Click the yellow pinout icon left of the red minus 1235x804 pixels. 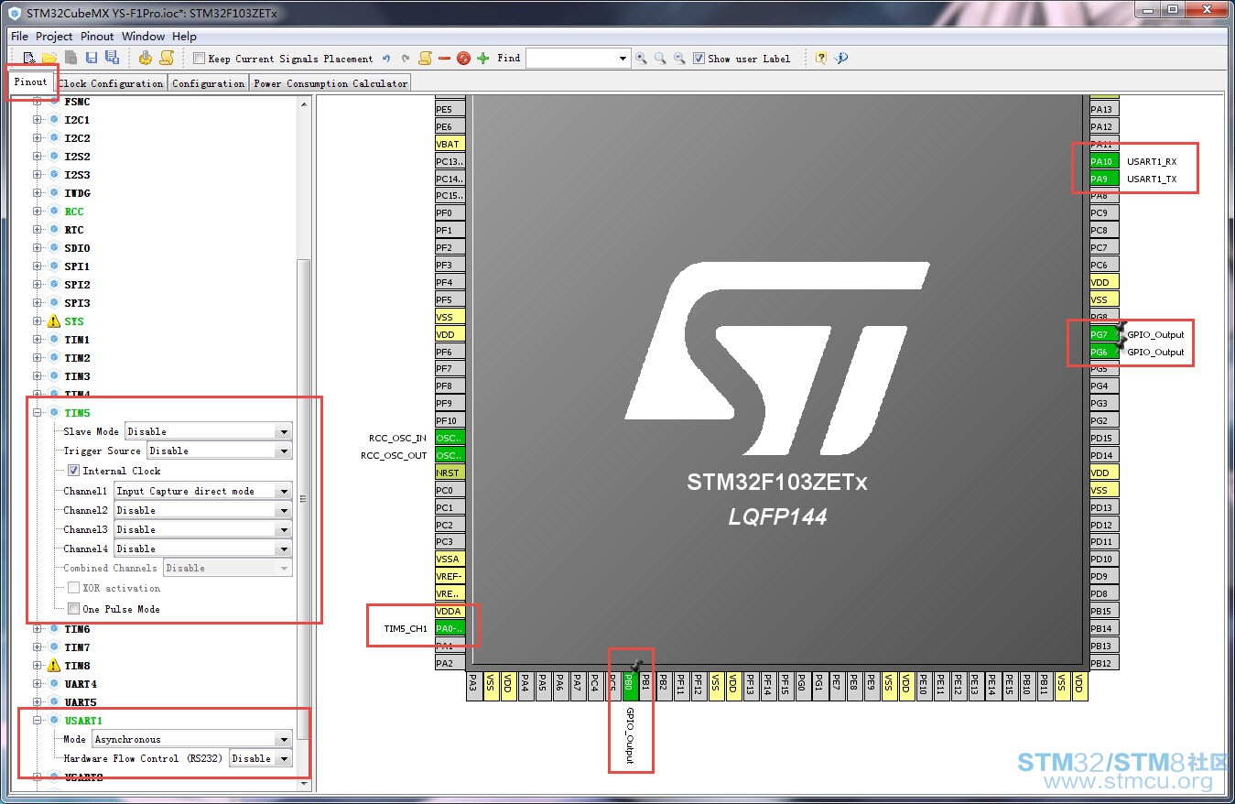tap(425, 58)
